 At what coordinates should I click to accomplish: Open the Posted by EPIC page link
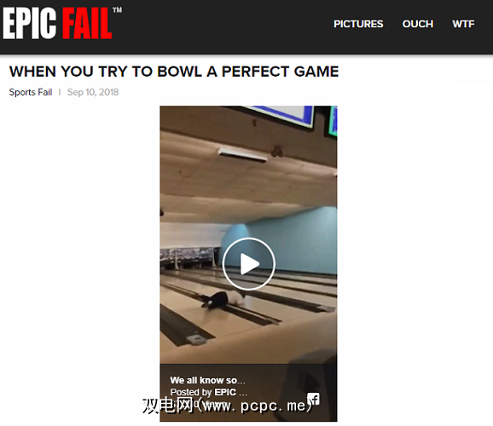(x=208, y=392)
